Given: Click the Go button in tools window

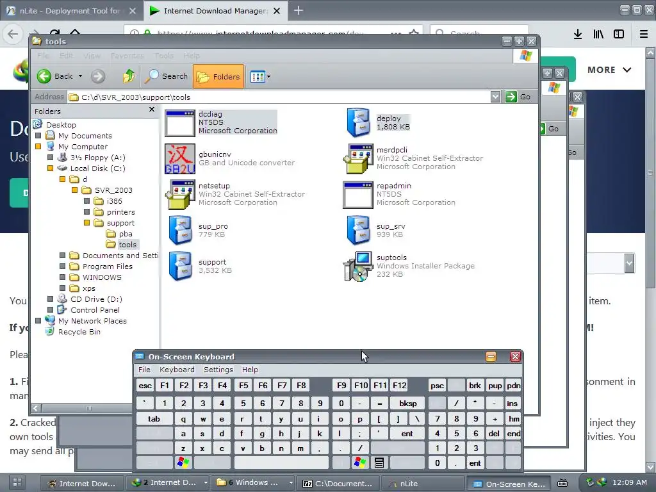Looking at the screenshot, I should [x=518, y=97].
